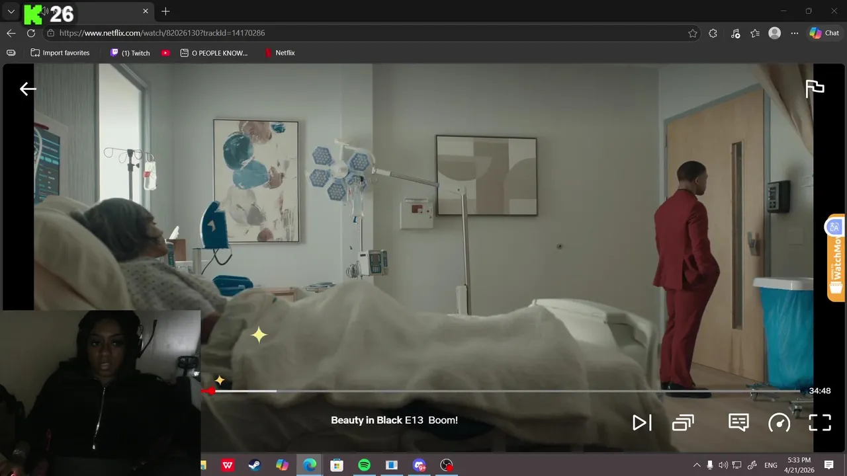The image size is (847, 476).
Task: Open the notification center icon
Action: coord(829,465)
